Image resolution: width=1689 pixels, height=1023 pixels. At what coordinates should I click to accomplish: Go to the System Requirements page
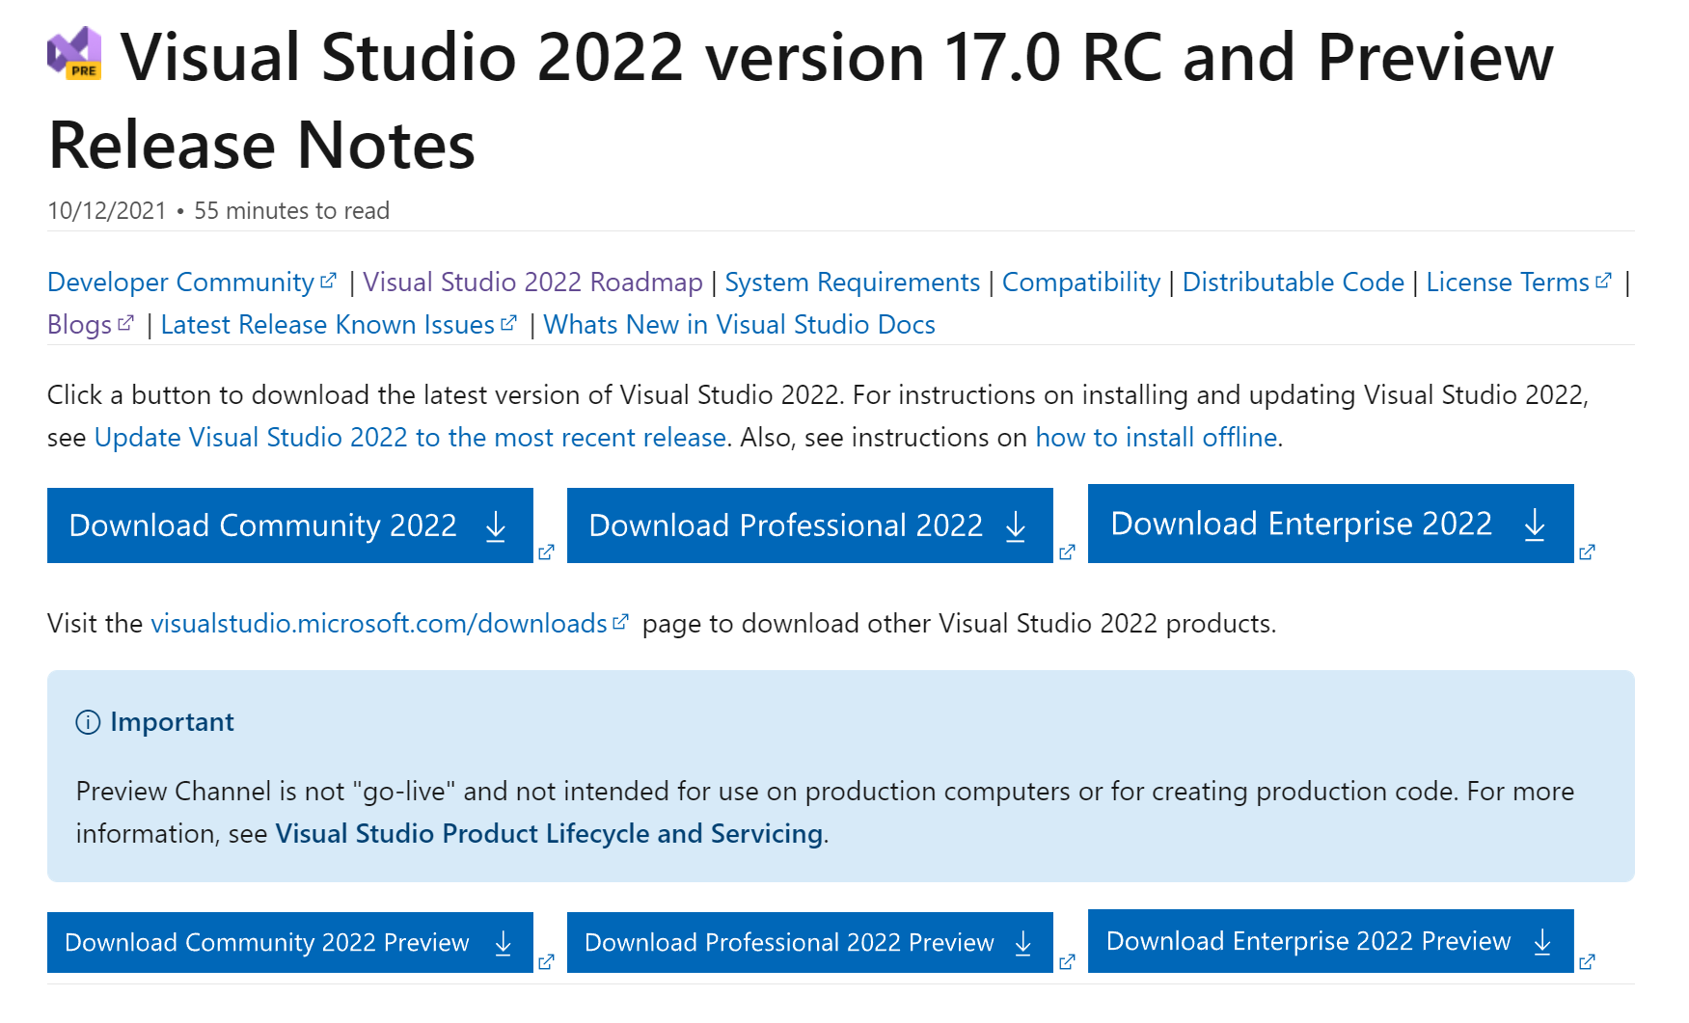[852, 283]
